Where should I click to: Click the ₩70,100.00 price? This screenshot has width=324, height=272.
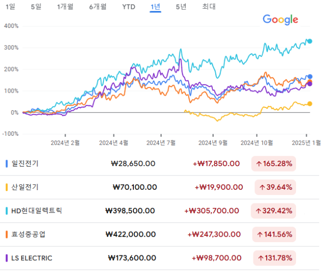135,187
